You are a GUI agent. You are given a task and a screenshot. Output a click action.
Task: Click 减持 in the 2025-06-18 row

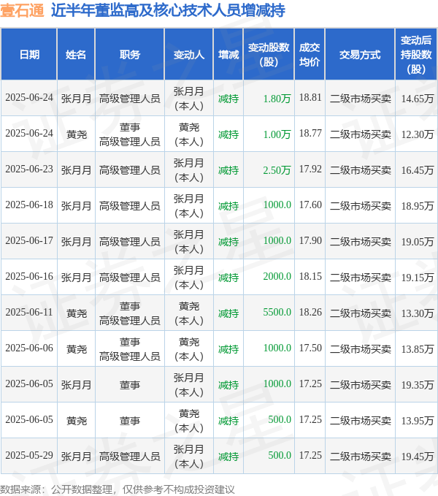(228, 206)
